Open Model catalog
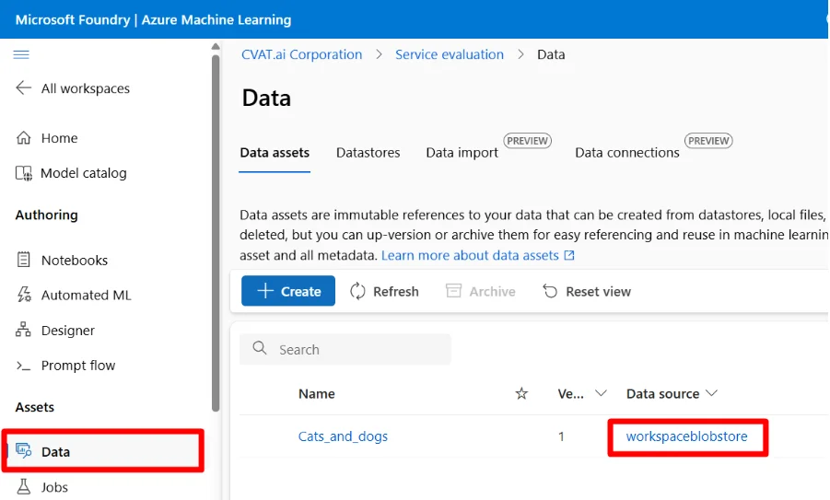This screenshot has width=830, height=500. (84, 173)
